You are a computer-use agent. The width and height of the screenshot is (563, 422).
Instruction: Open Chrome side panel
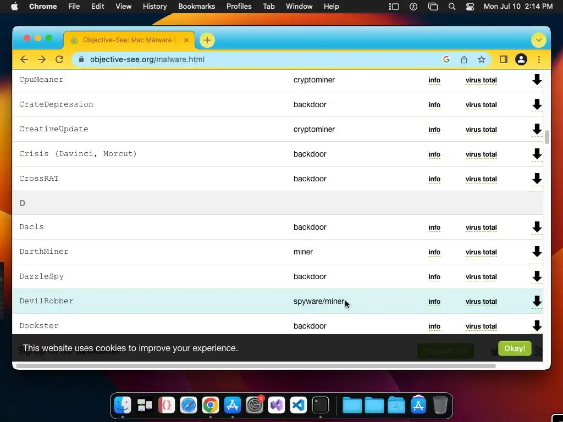(504, 59)
